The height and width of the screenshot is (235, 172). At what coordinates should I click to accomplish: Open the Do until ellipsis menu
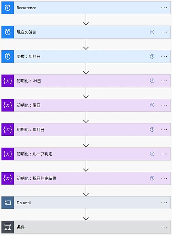pyautogui.click(x=164, y=203)
